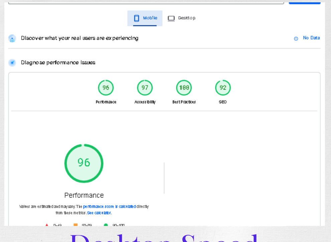Click the No Data text
The width and height of the screenshot is (331, 242).
coord(311,38)
